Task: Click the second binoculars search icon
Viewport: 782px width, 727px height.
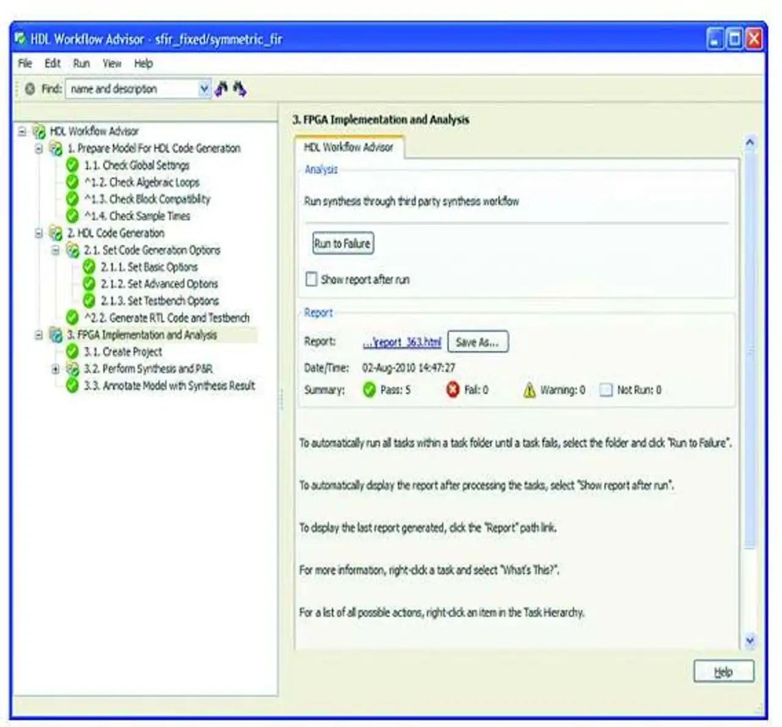Action: [x=239, y=89]
